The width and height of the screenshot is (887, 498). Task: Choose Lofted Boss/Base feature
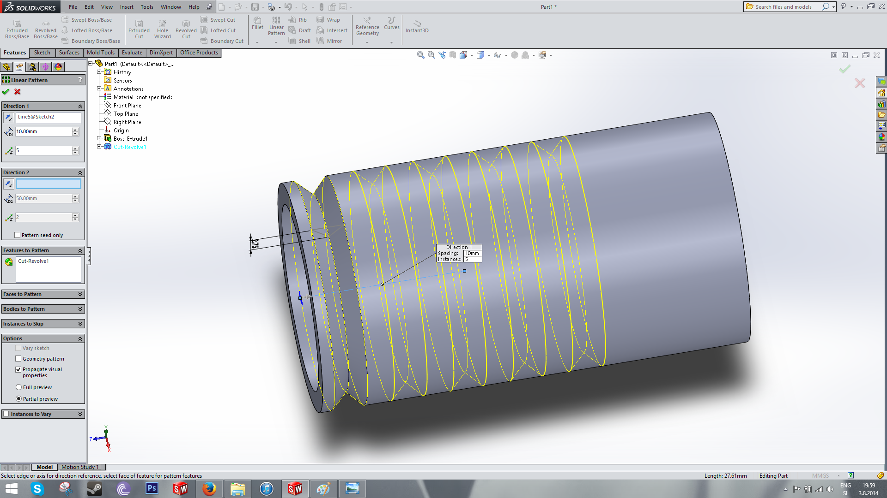click(86, 30)
